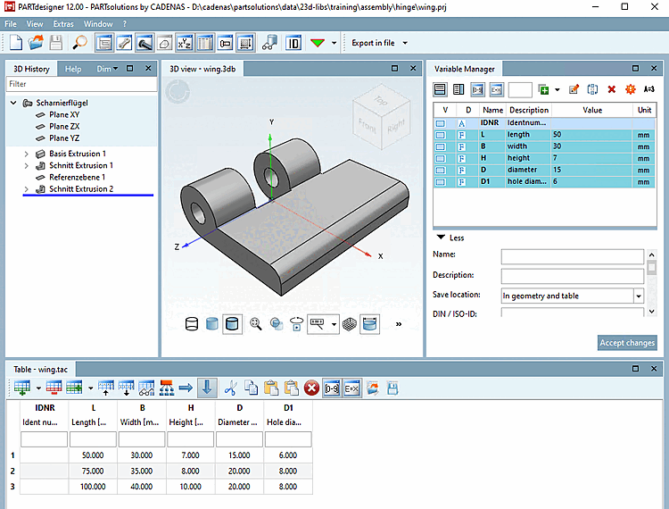Open the Extras menu
The width and height of the screenshot is (669, 509).
tap(63, 24)
